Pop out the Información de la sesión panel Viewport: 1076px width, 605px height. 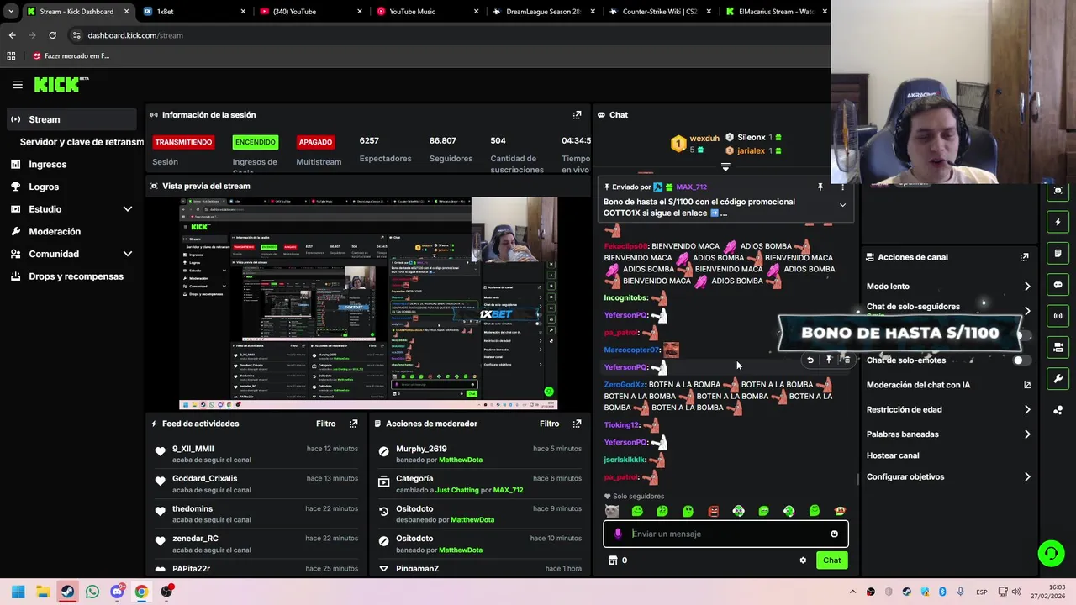coord(577,115)
